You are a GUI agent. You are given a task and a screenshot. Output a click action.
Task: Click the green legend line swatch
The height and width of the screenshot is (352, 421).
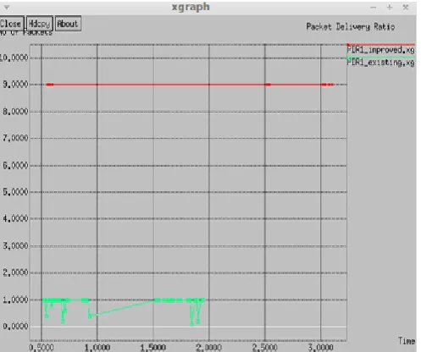pos(381,58)
